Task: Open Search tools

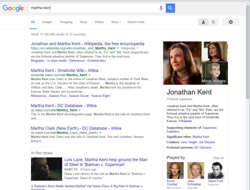Action: (x=136, y=22)
